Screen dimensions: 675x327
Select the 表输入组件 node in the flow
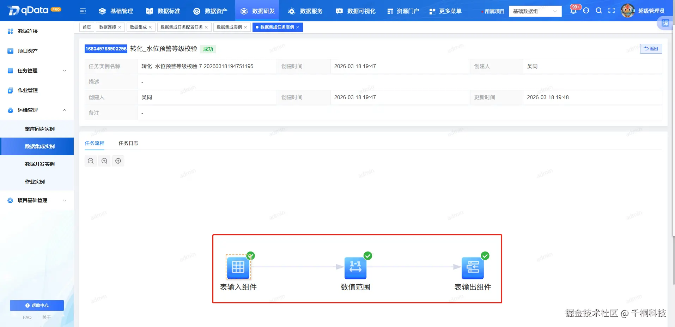click(x=238, y=267)
